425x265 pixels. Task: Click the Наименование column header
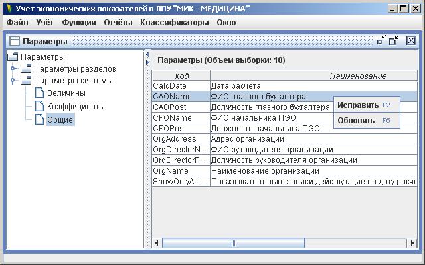point(314,76)
